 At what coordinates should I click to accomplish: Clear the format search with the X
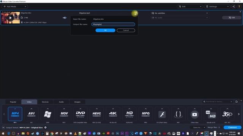(231, 102)
